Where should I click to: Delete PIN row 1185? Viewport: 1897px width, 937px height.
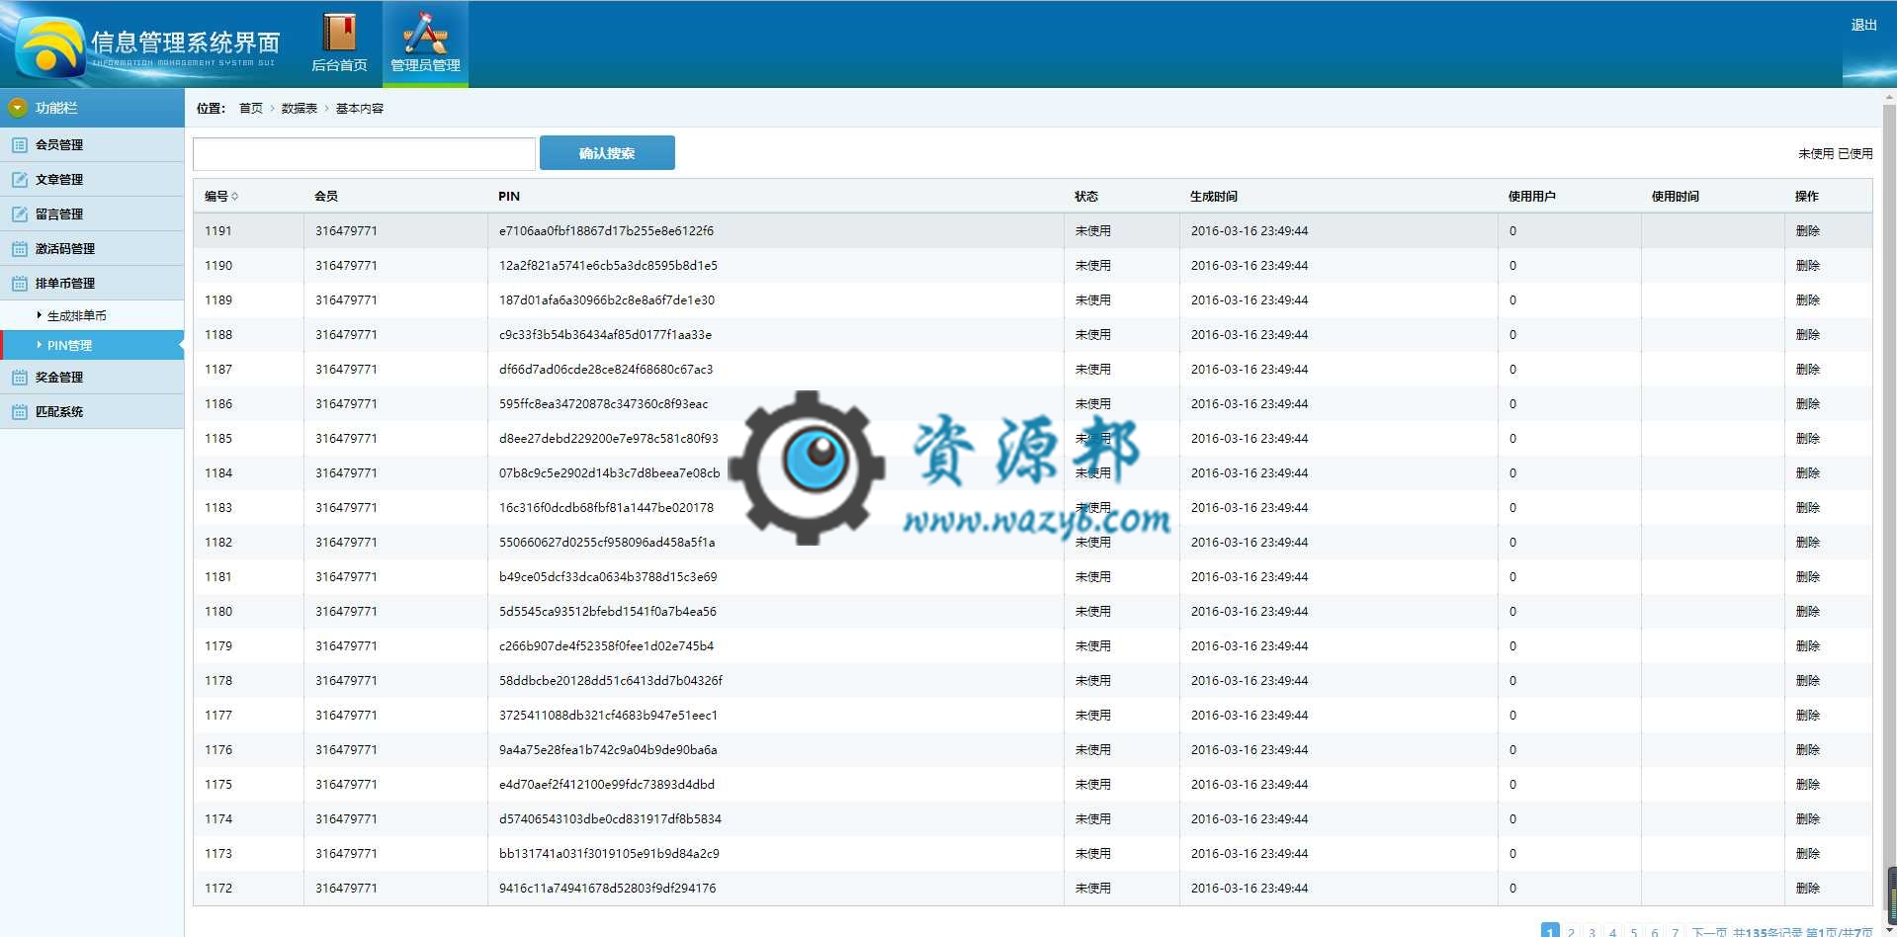pyautogui.click(x=1807, y=439)
